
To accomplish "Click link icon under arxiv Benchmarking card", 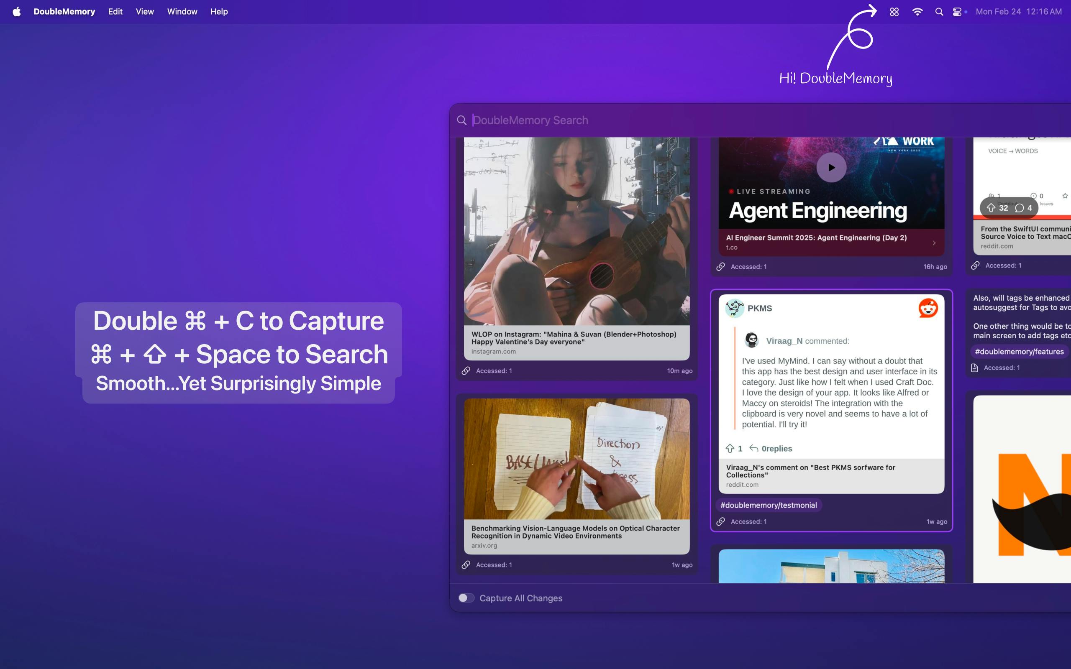I will (466, 564).
